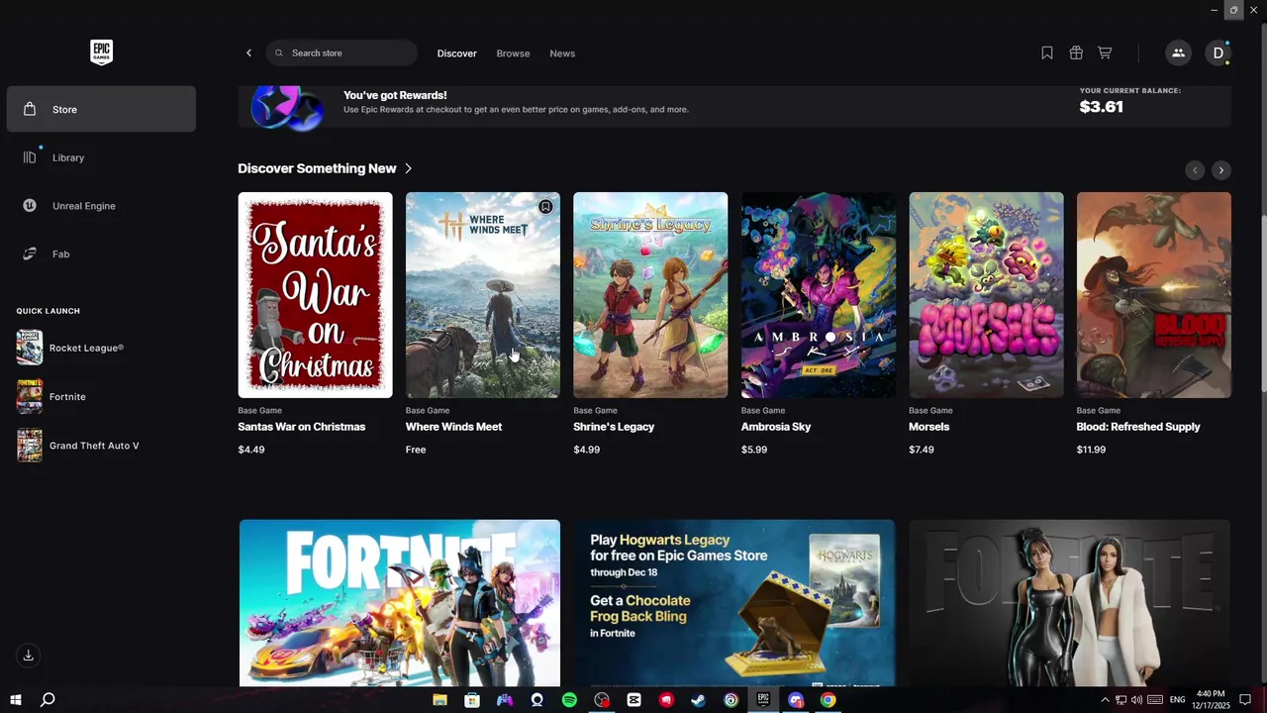
Task: Open the Windows Start menu
Action: pos(16,700)
